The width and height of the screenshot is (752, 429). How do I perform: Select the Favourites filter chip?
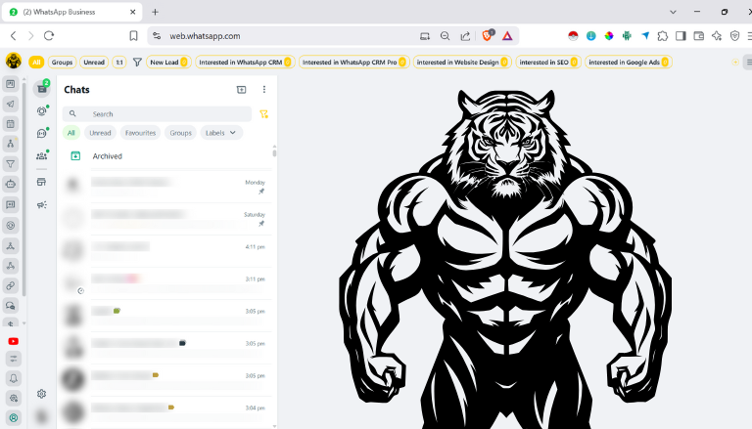140,133
